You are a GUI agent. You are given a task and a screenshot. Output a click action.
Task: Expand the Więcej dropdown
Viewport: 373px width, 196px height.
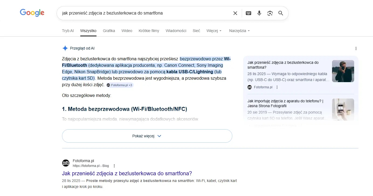tap(214, 31)
